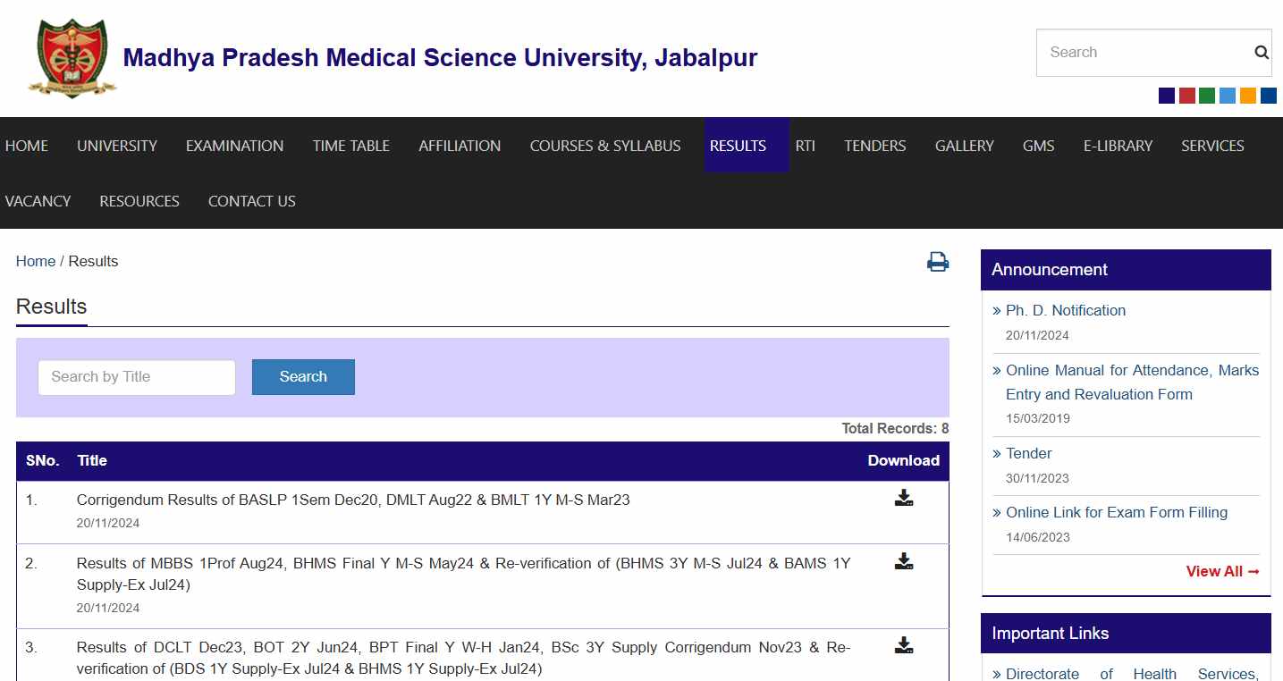The image size is (1283, 681).
Task: Download the DCLT Dec23 results file
Action: [x=903, y=643]
